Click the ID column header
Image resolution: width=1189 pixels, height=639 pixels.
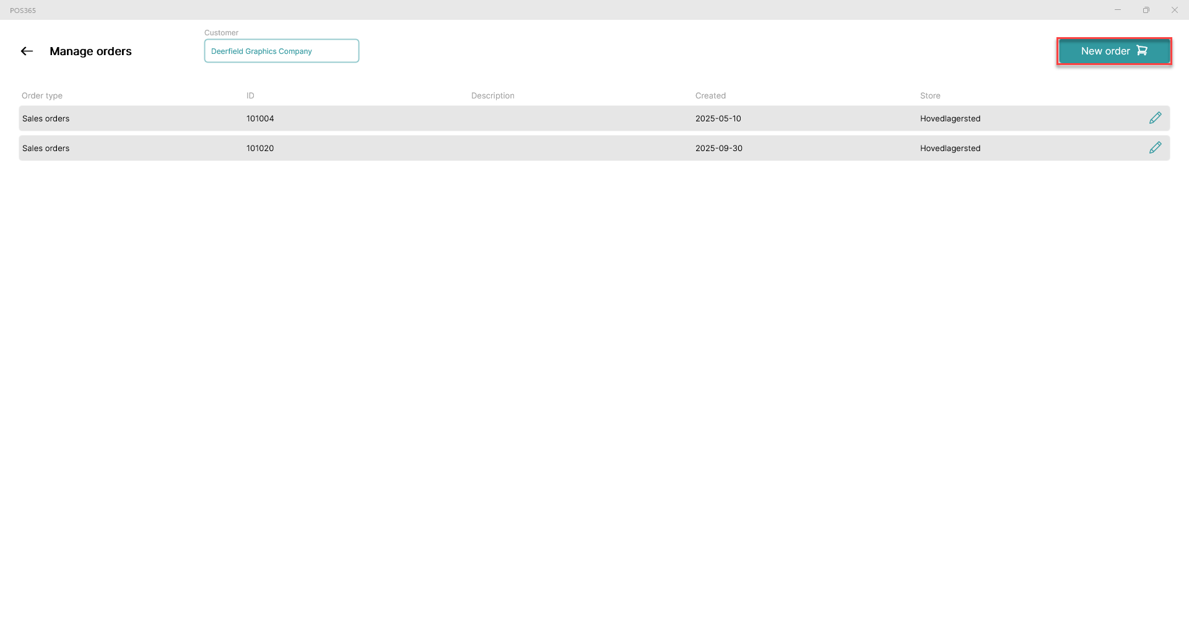[250, 96]
